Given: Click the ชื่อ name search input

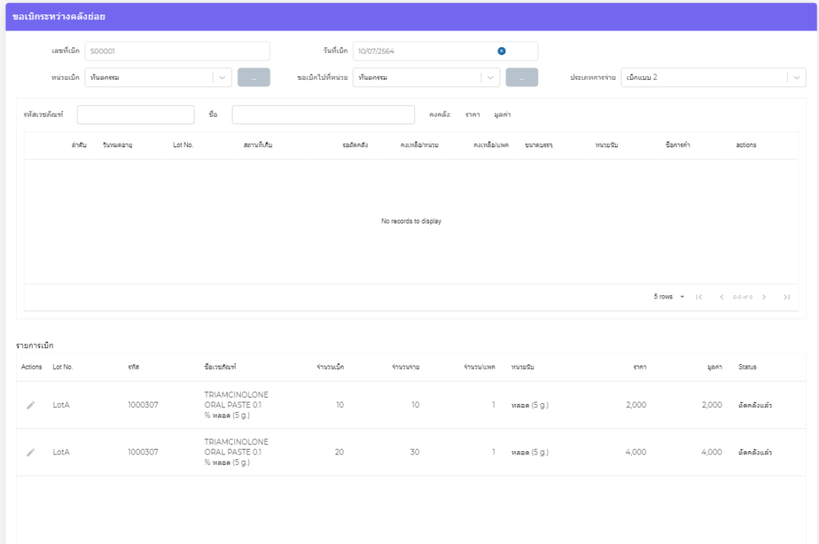Looking at the screenshot, I should [323, 114].
